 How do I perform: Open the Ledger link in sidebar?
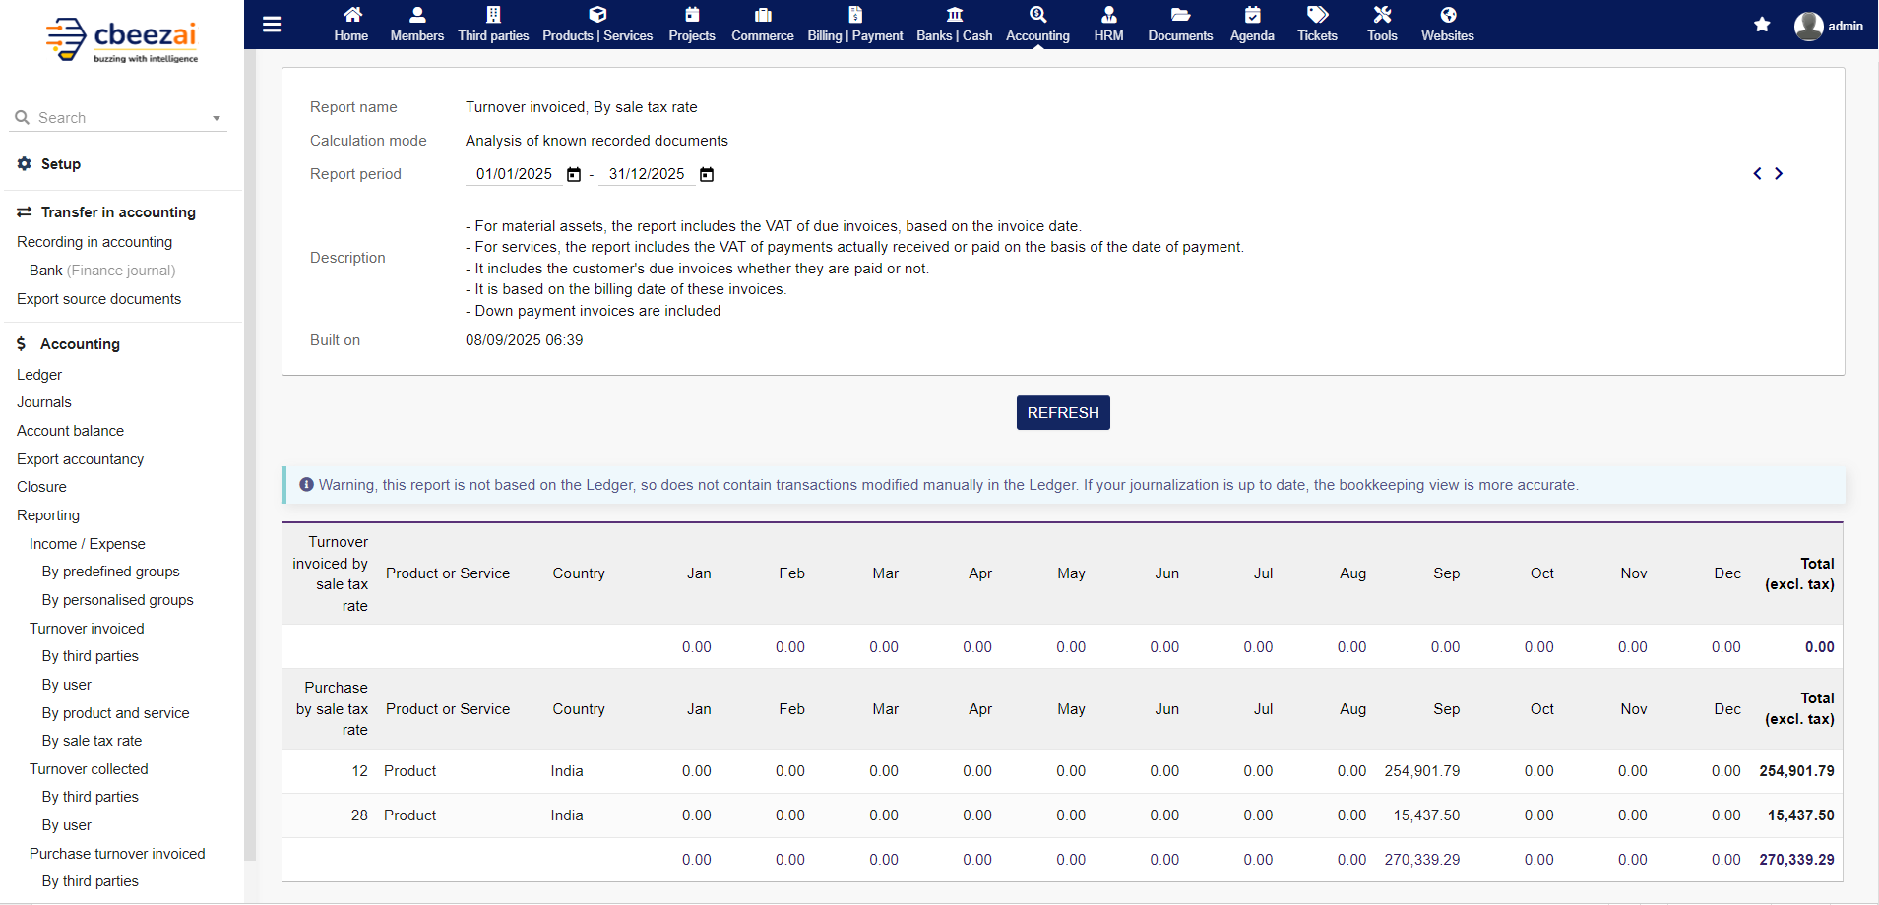pyautogui.click(x=39, y=375)
